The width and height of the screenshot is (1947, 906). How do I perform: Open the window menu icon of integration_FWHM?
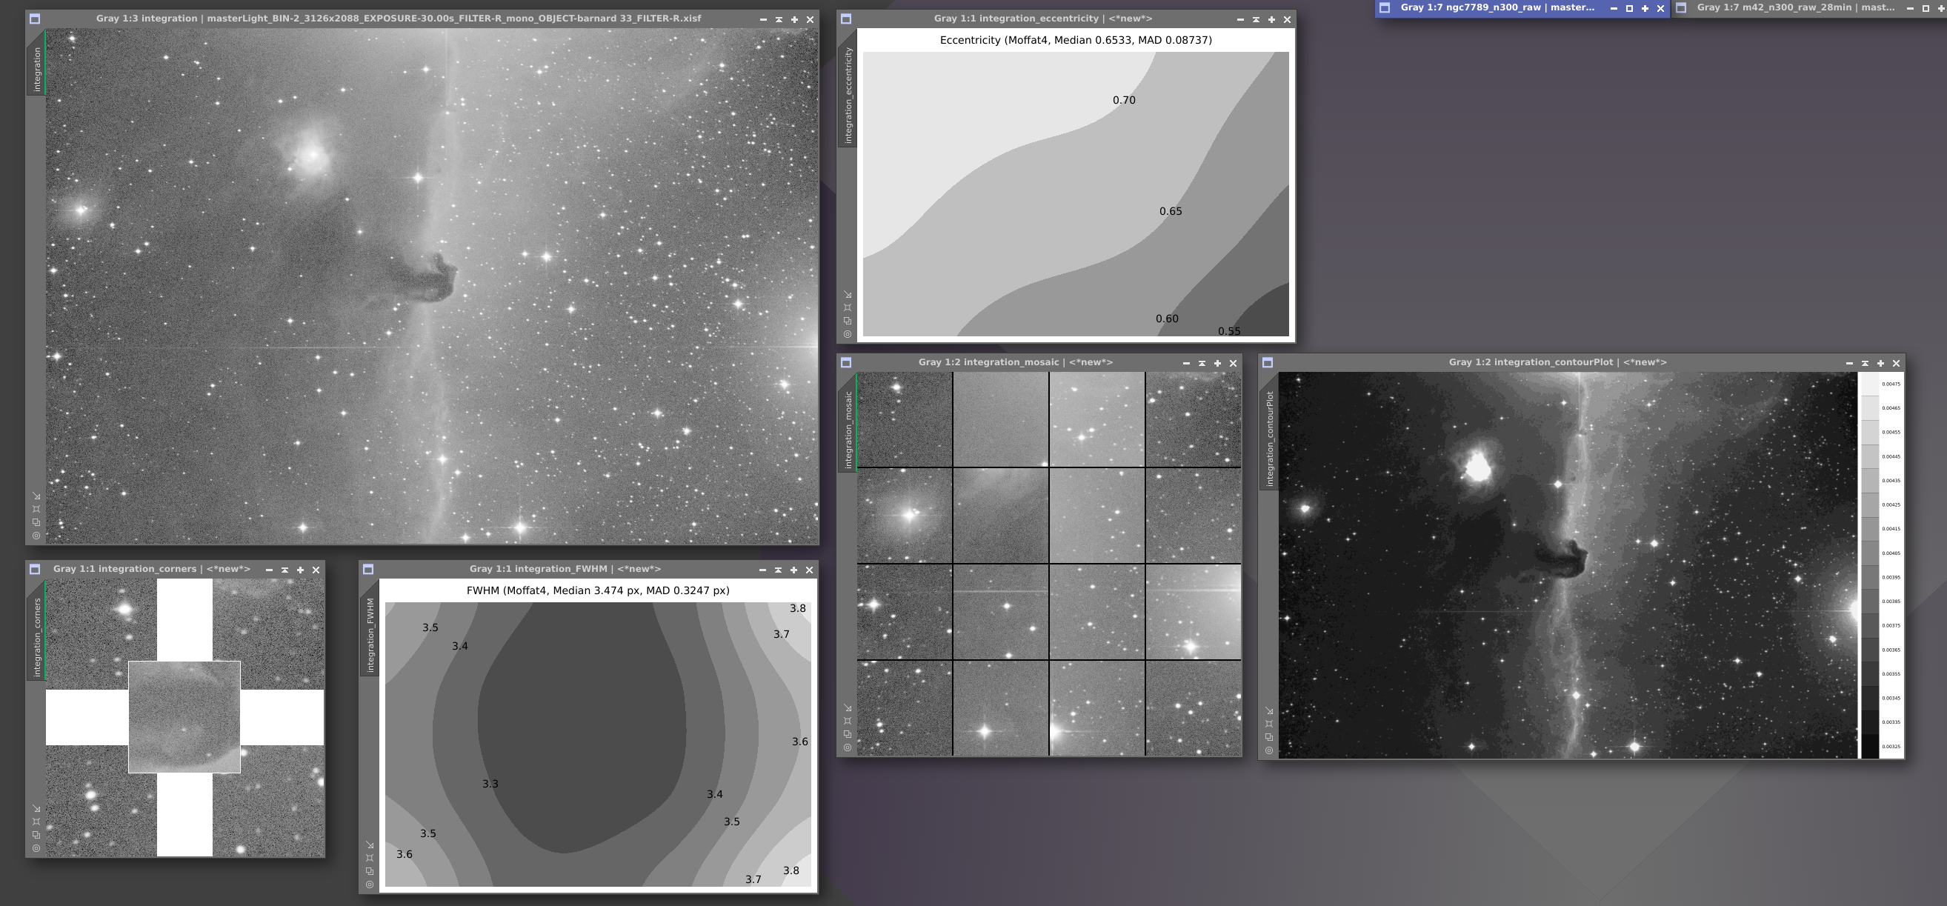click(x=368, y=569)
